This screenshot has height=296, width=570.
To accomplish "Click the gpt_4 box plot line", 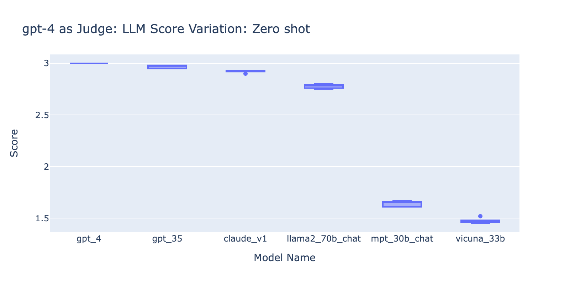I will click(89, 63).
